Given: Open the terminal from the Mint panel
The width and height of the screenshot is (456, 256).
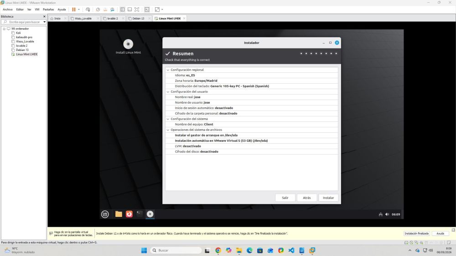Looking at the screenshot, I should [x=140, y=214].
